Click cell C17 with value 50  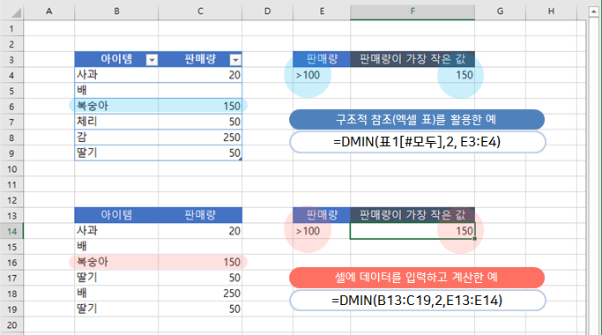pos(200,278)
